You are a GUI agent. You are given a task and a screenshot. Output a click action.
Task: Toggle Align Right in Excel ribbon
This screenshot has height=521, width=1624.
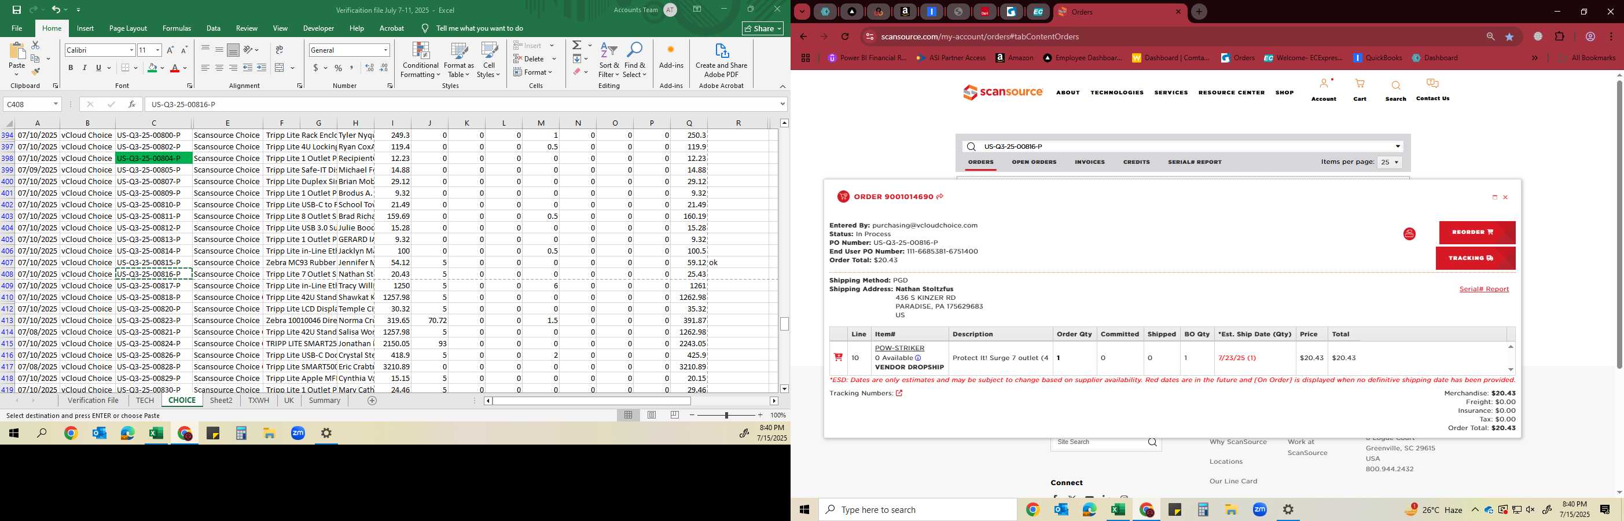[233, 68]
